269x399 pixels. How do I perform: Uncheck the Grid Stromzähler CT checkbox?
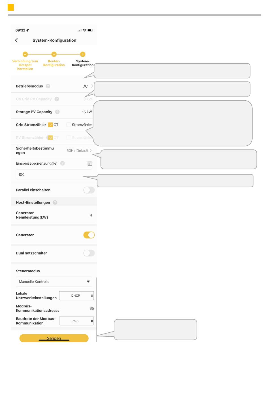pos(50,125)
